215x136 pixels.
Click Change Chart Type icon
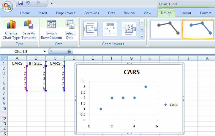tap(11, 24)
